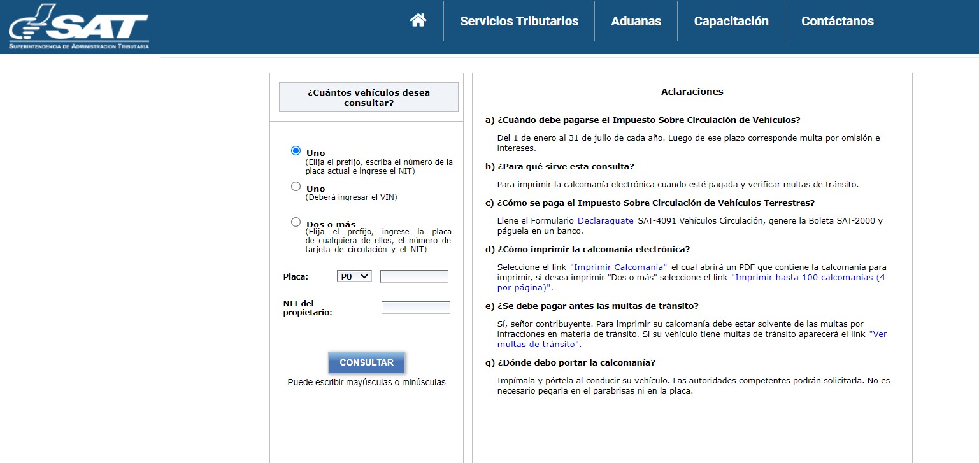
Task: Choose the 'Dos o más' radio option
Action: coord(296,222)
